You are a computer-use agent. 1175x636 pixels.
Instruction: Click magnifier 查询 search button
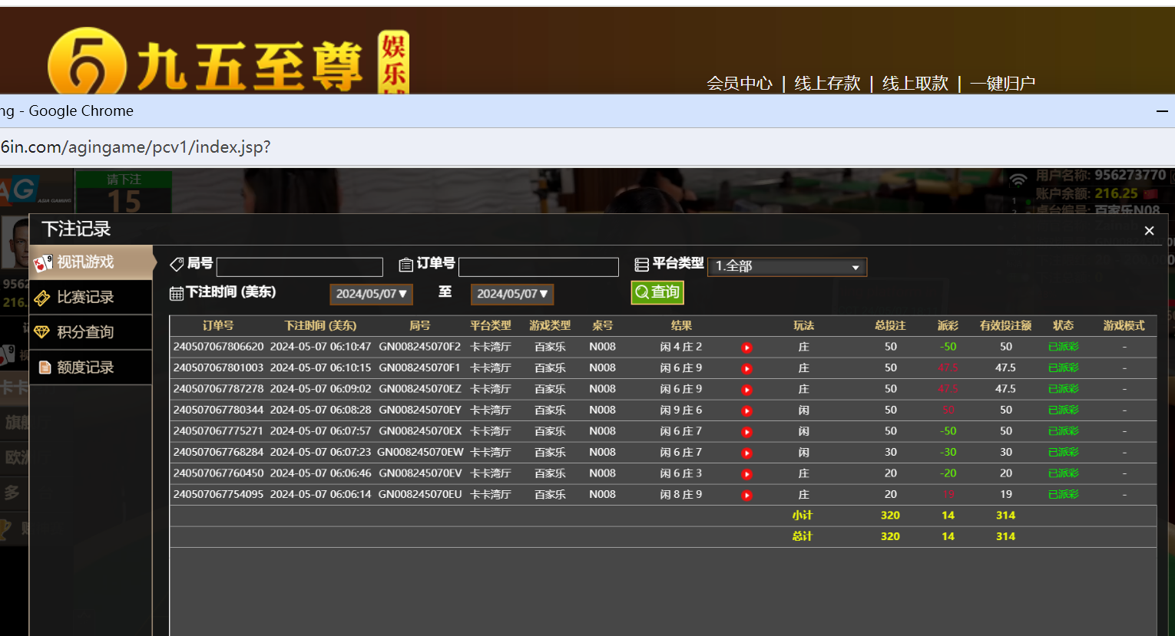tap(657, 292)
